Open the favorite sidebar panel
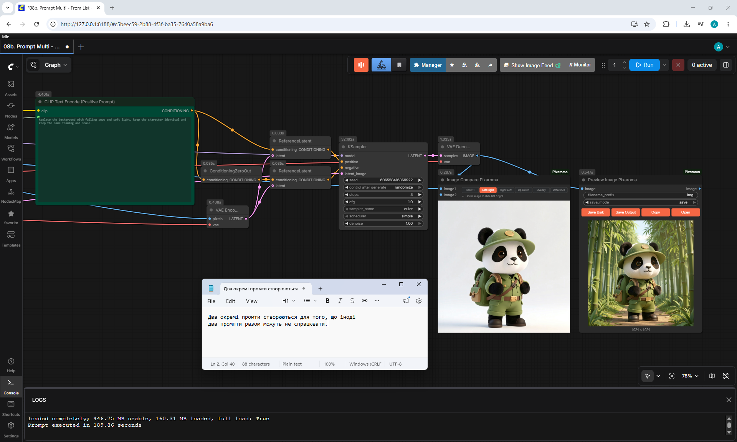737x442 pixels. (x=11, y=217)
